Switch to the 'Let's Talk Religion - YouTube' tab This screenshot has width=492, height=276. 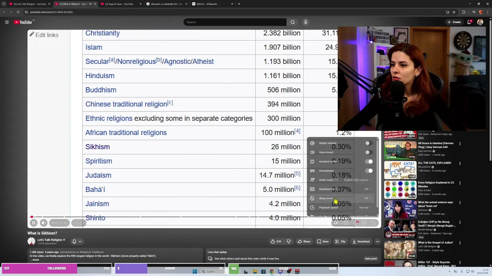coord(30,4)
